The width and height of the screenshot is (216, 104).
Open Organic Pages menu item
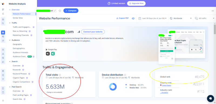19,78
